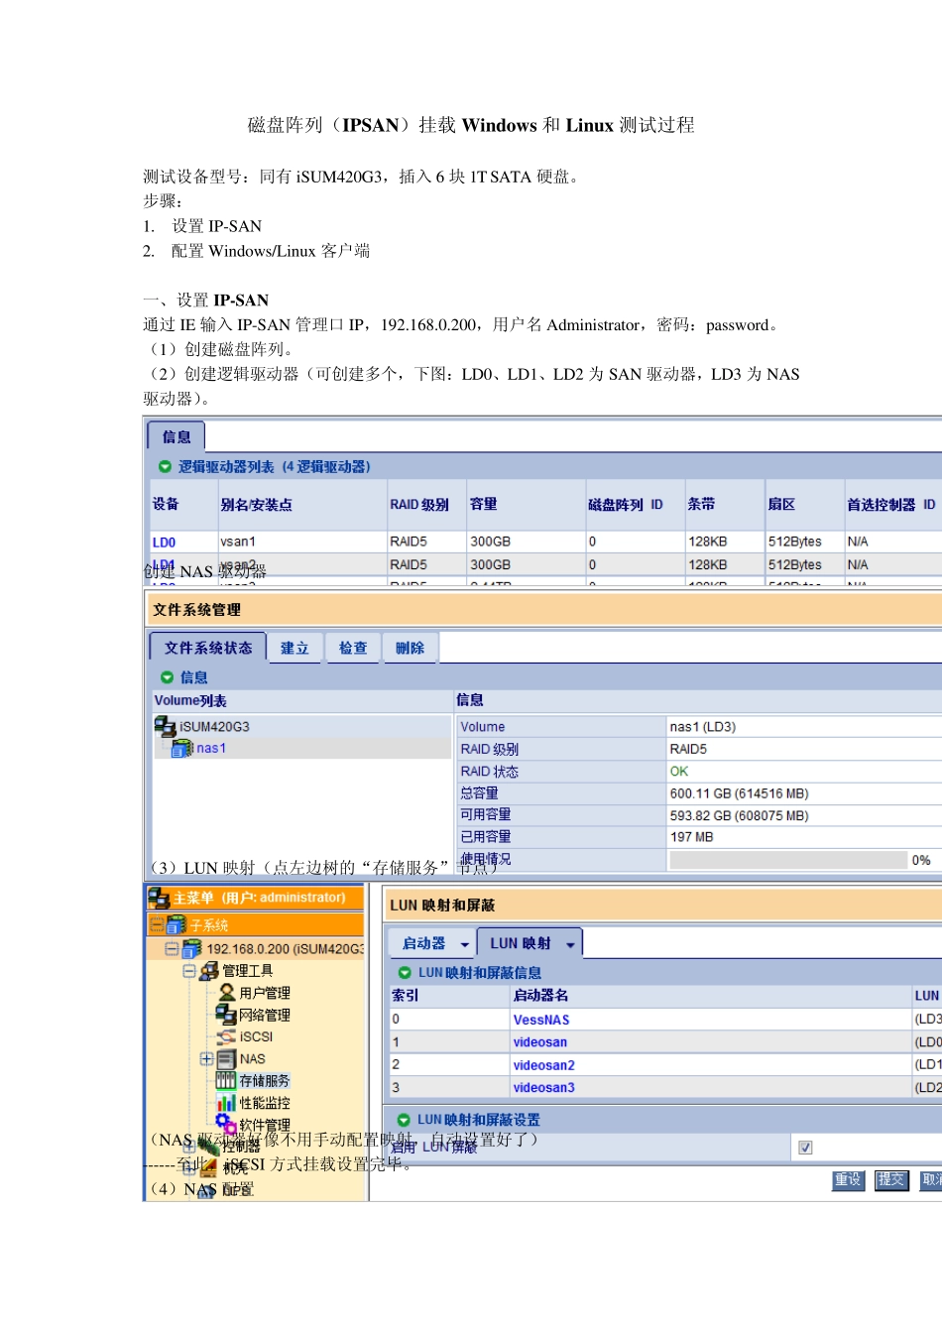Click the 软件管理 gear icon
The width and height of the screenshot is (942, 1333).
(226, 1124)
